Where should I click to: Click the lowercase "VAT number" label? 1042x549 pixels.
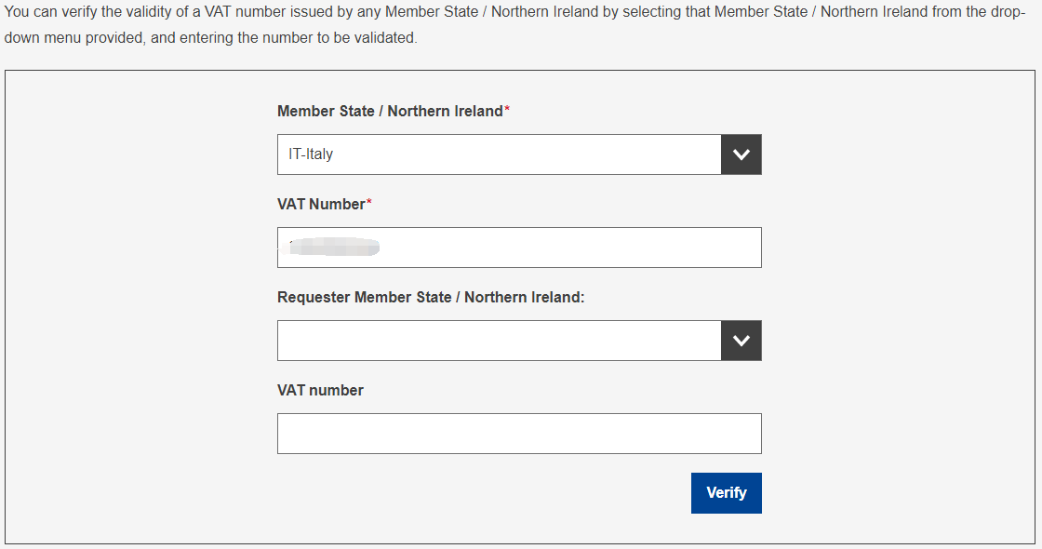click(320, 391)
